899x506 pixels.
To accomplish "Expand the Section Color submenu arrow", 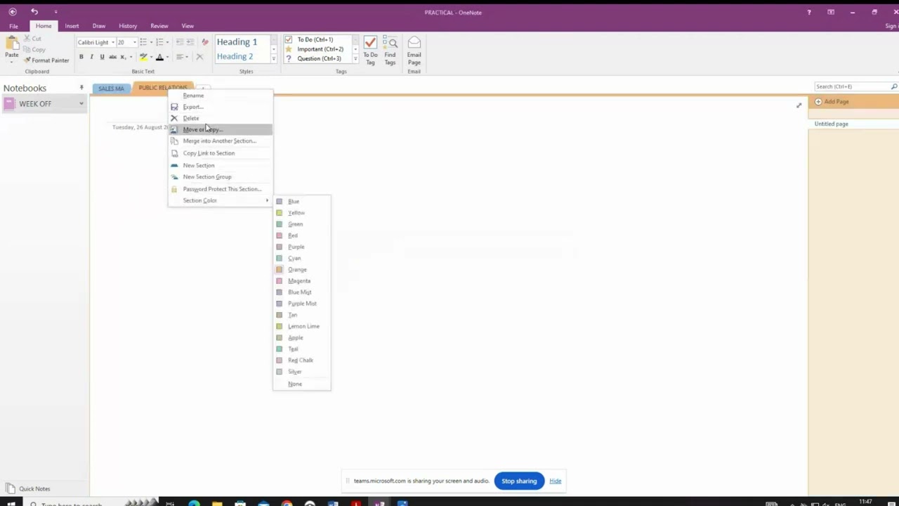I will tap(267, 200).
